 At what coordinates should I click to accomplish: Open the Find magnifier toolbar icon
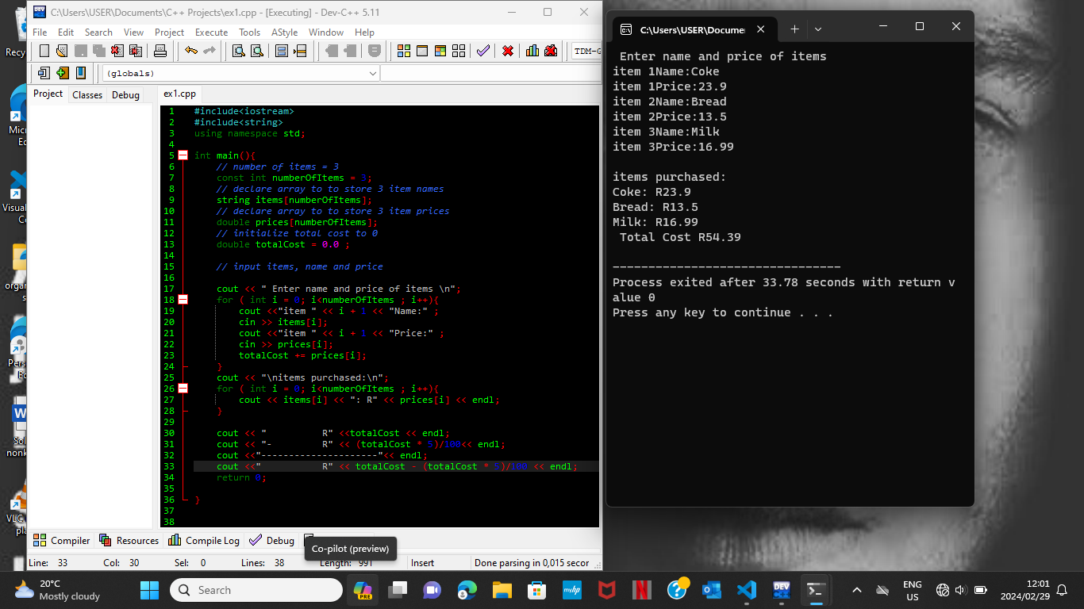tap(238, 51)
